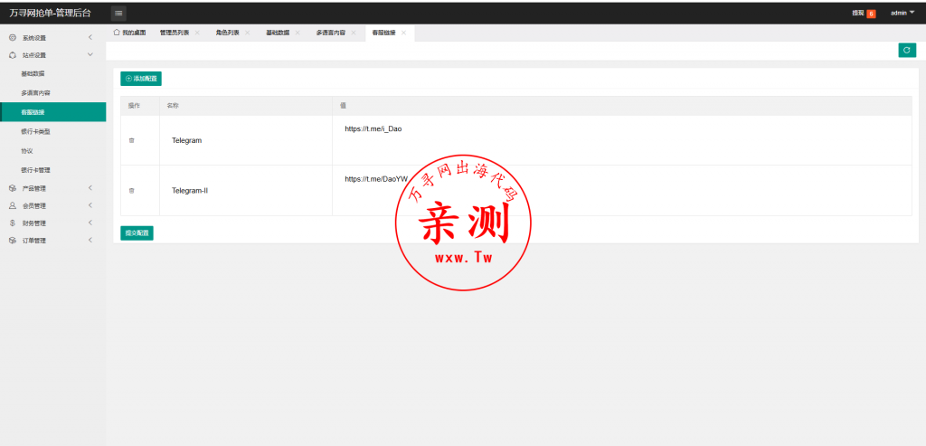The image size is (926, 446).
Task: Click the 提交配置 button
Action: tap(137, 233)
